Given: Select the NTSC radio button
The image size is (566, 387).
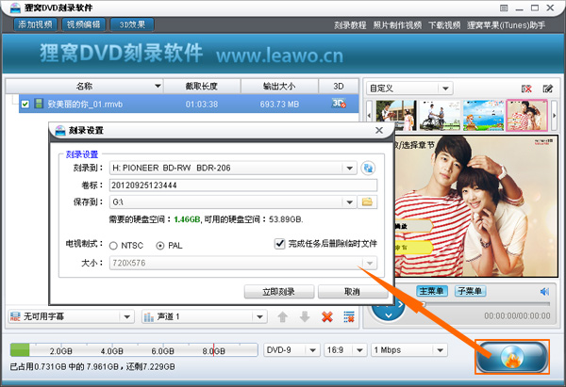Looking at the screenshot, I should tap(114, 245).
